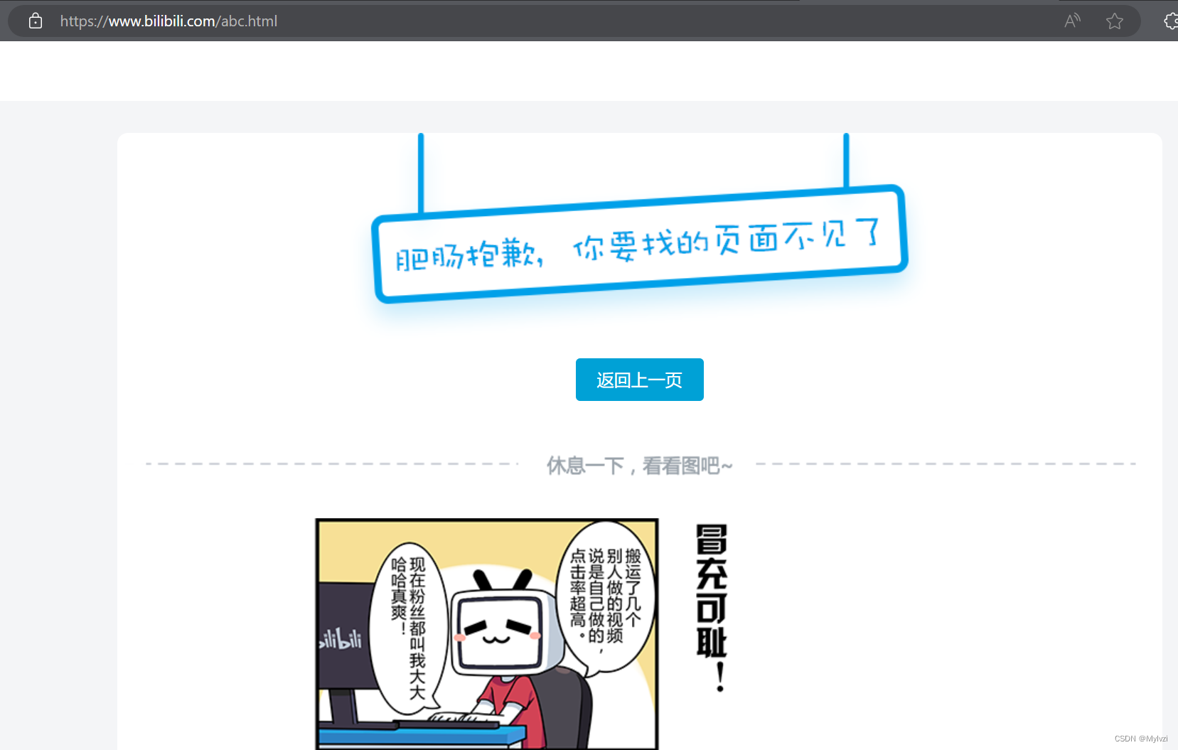Click the 404 sign reading 你要找的页面不见了
Image resolution: width=1178 pixels, height=750 pixels.
click(639, 244)
